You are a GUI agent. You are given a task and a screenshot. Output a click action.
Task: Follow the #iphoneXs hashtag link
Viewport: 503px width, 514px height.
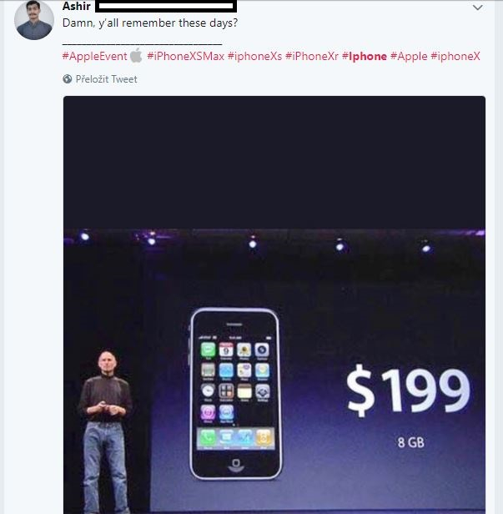click(x=254, y=56)
